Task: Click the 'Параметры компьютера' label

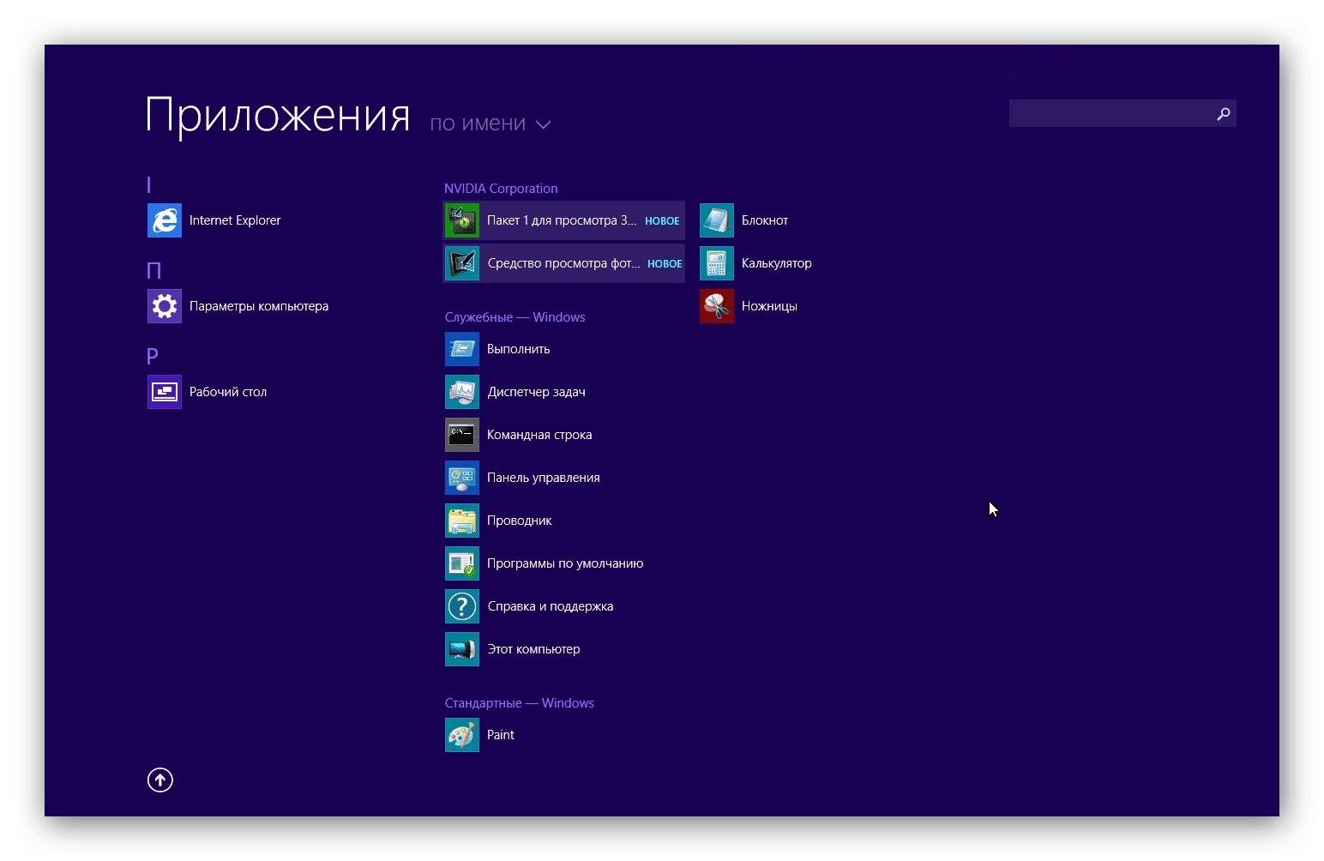Action: [x=259, y=306]
